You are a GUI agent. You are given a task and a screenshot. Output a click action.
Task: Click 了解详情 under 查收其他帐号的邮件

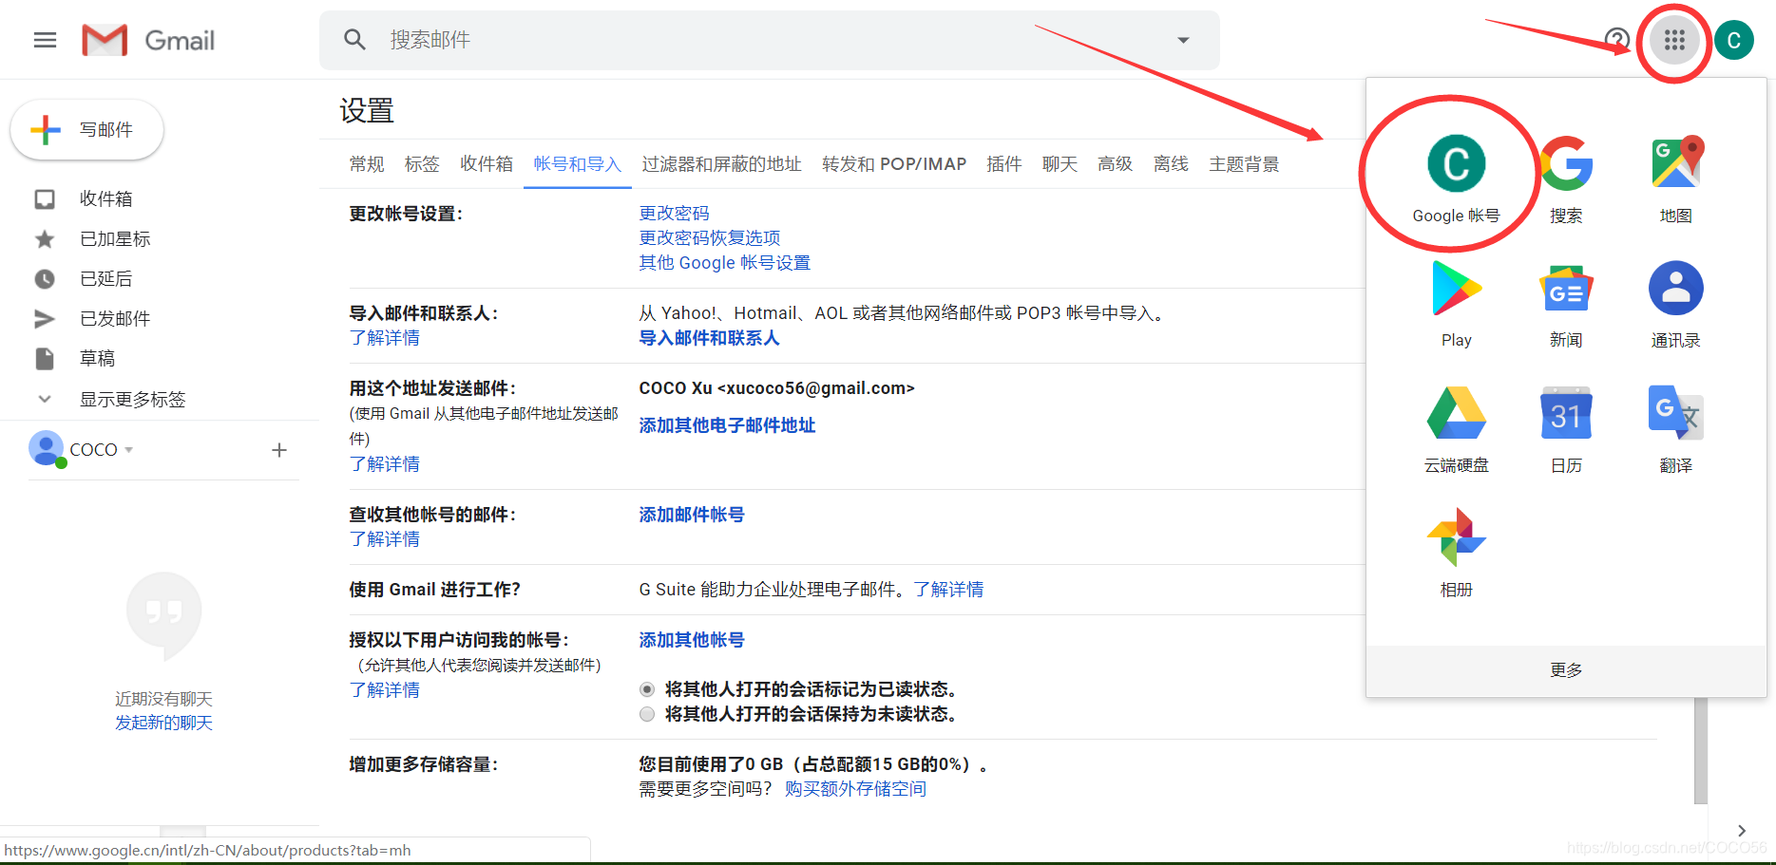click(x=384, y=539)
